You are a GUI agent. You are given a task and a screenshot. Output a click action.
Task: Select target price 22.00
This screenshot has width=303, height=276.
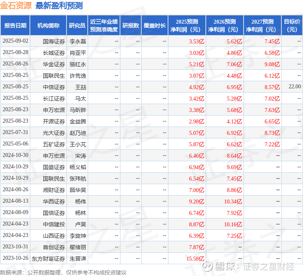[x=295, y=87]
